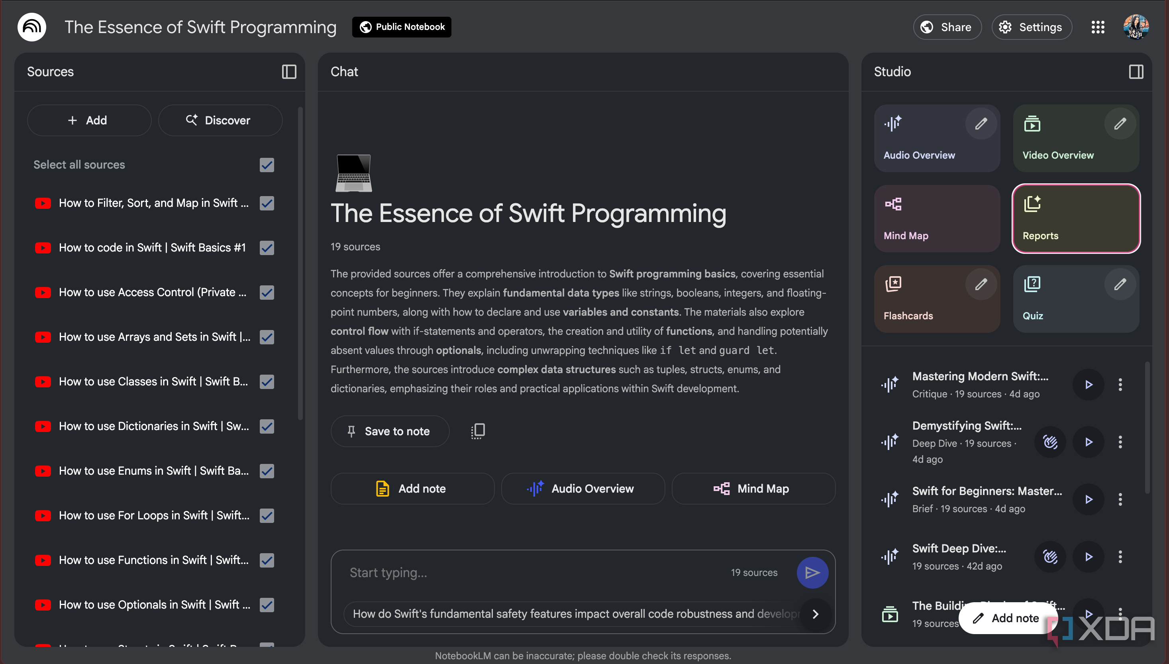Focus the Start typing chat input
The height and width of the screenshot is (664, 1169).
(x=533, y=572)
